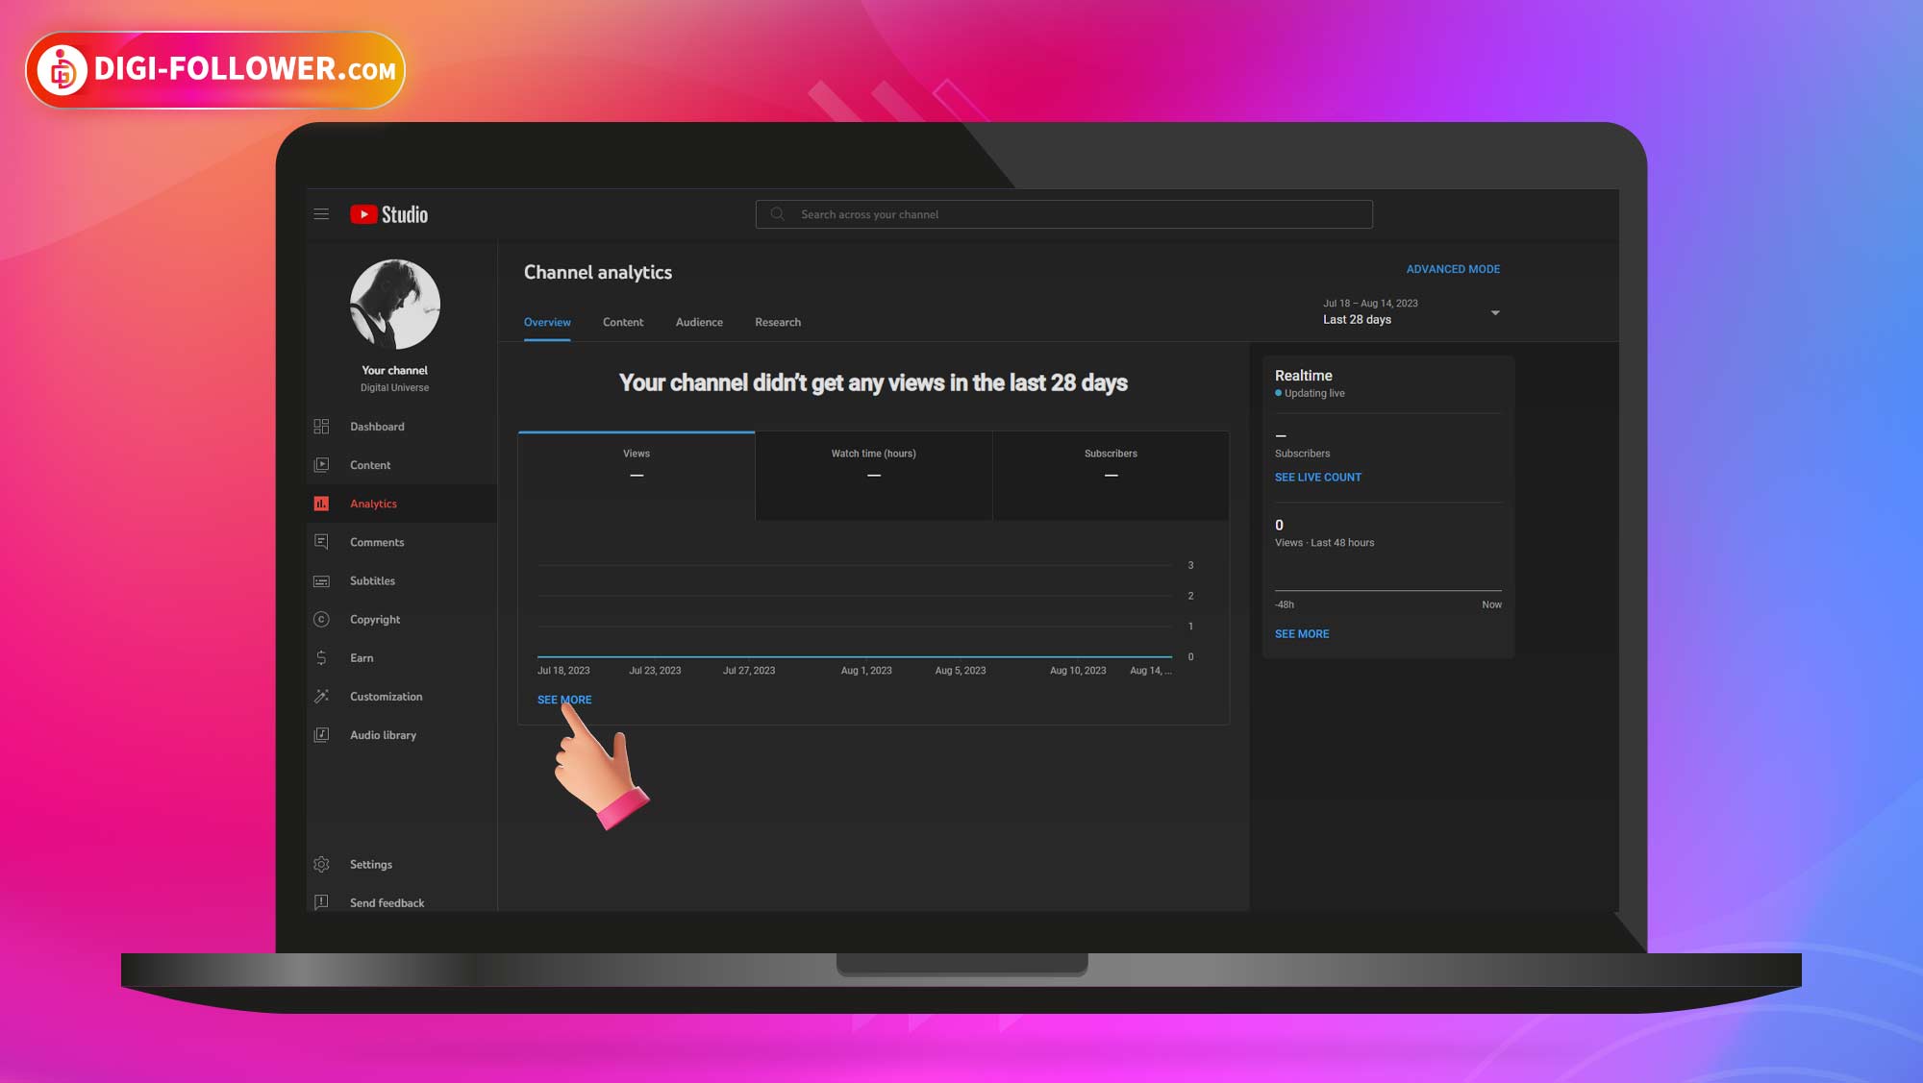The height and width of the screenshot is (1083, 1923).
Task: Click the red Analytics chart icon
Action: (x=321, y=504)
